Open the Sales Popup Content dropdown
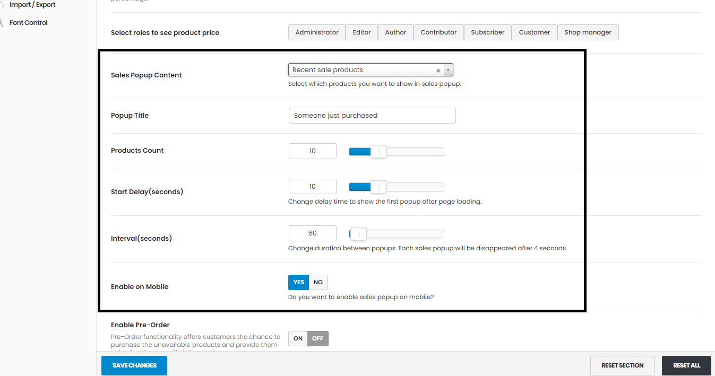 (x=371, y=70)
